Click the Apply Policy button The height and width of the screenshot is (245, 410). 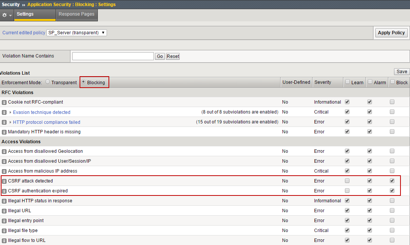(391, 33)
